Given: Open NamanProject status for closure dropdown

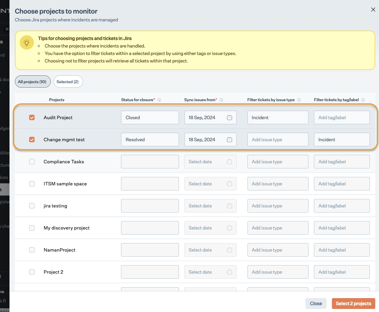Looking at the screenshot, I should pyautogui.click(x=150, y=250).
